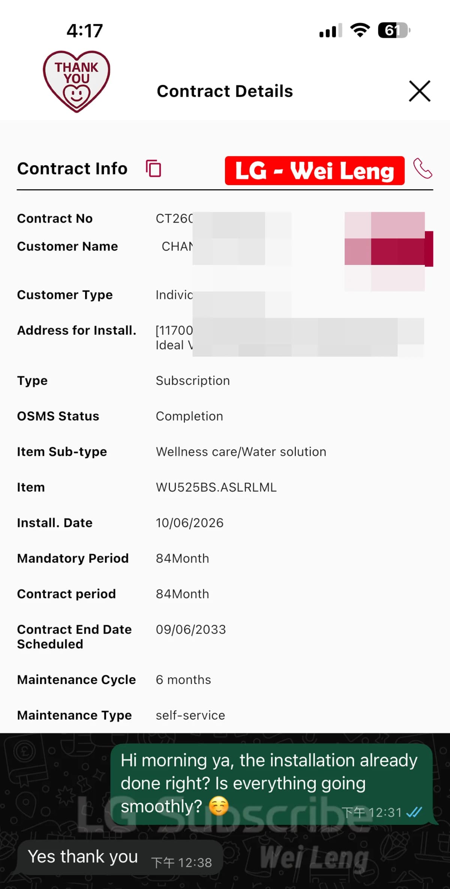Screen dimensions: 450x889
Task: Tap the item code WU525BS.ASLRLML
Action: (x=216, y=487)
